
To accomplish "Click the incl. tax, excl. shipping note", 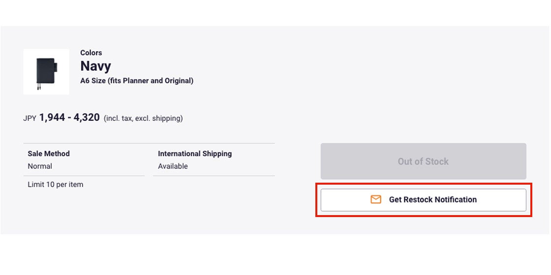I will tap(143, 118).
